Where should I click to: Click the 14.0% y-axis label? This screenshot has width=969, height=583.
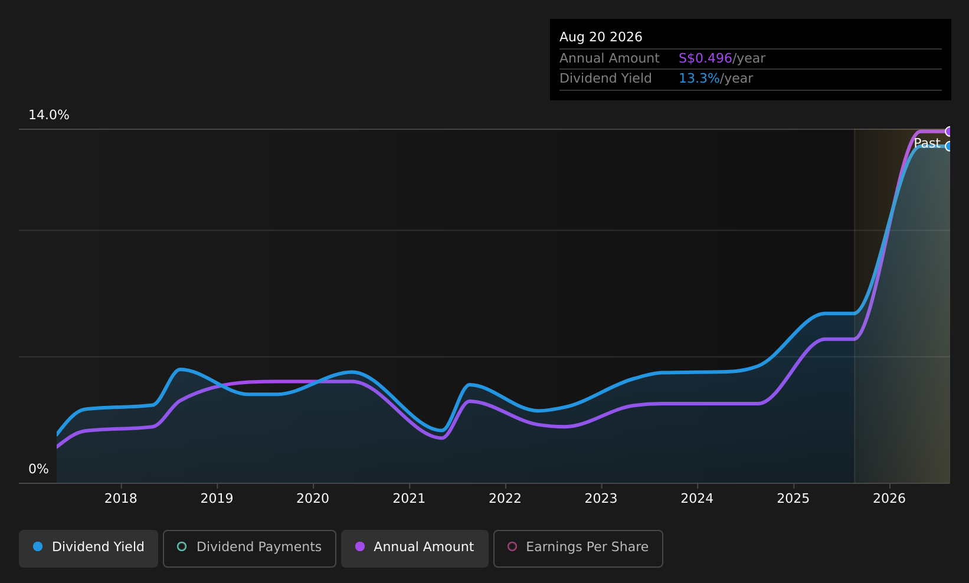coord(49,115)
